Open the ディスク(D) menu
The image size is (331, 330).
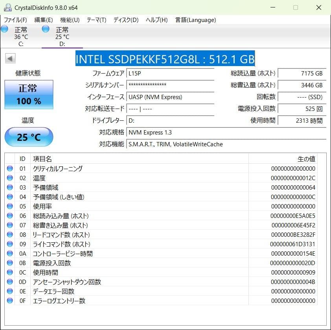[126, 20]
